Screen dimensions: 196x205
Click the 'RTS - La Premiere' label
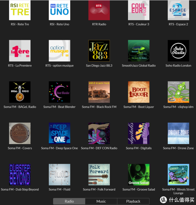pyautogui.click(x=20, y=66)
